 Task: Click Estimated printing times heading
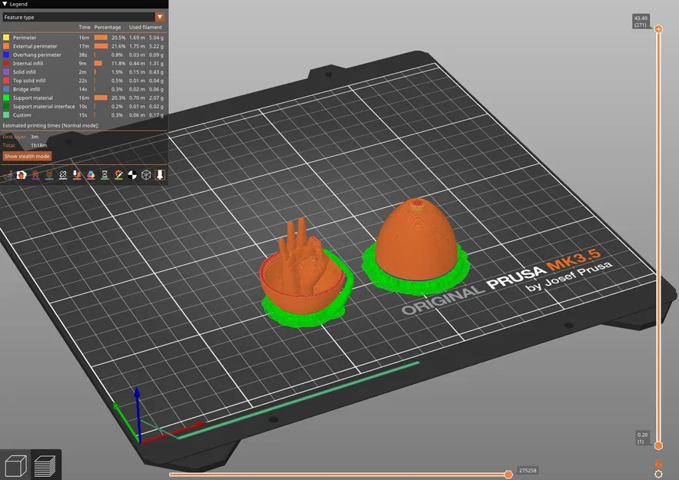click(51, 125)
